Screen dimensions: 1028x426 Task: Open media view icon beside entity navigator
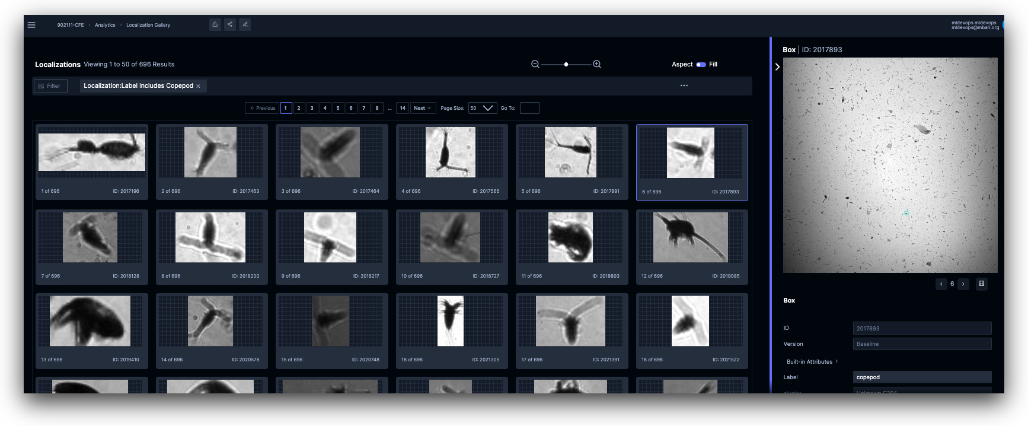[981, 284]
